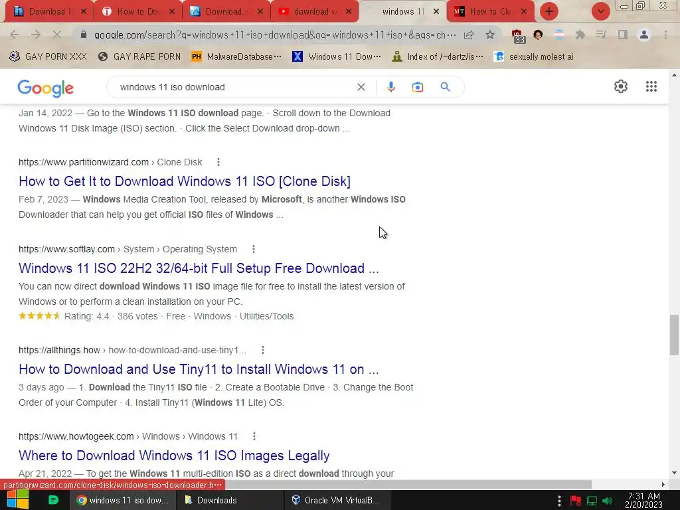Screen dimensions: 680x510
Task: Open the Chrome profile avatar
Action: point(644,35)
